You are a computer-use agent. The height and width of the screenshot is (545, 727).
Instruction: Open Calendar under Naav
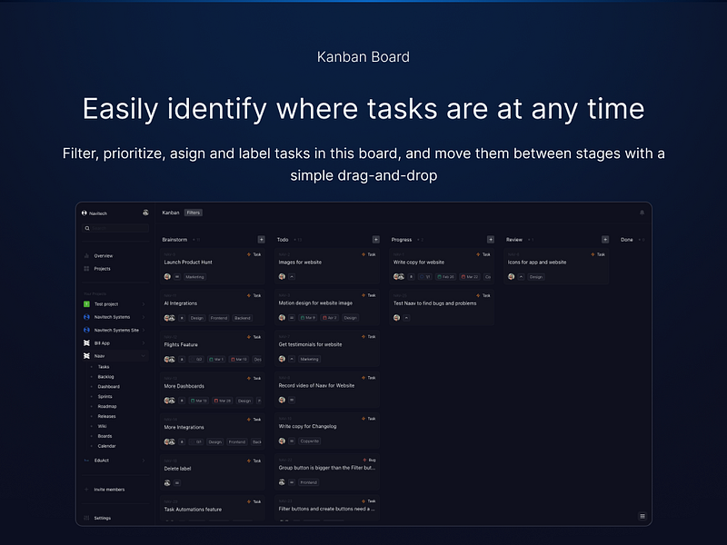(106, 446)
